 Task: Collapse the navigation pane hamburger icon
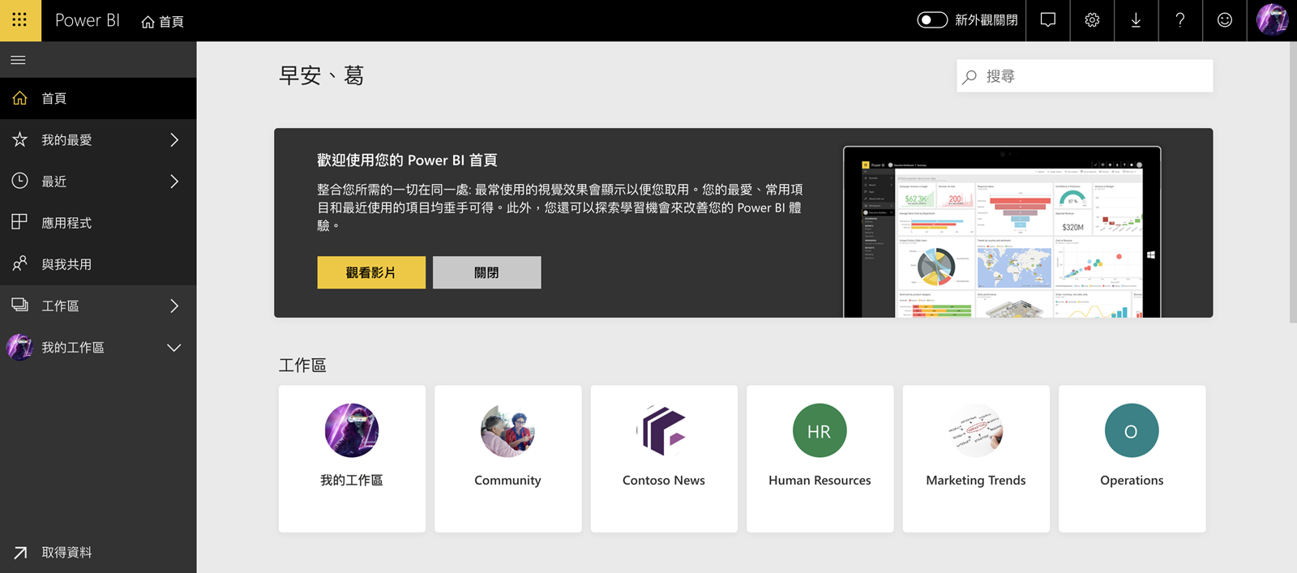pyautogui.click(x=18, y=60)
